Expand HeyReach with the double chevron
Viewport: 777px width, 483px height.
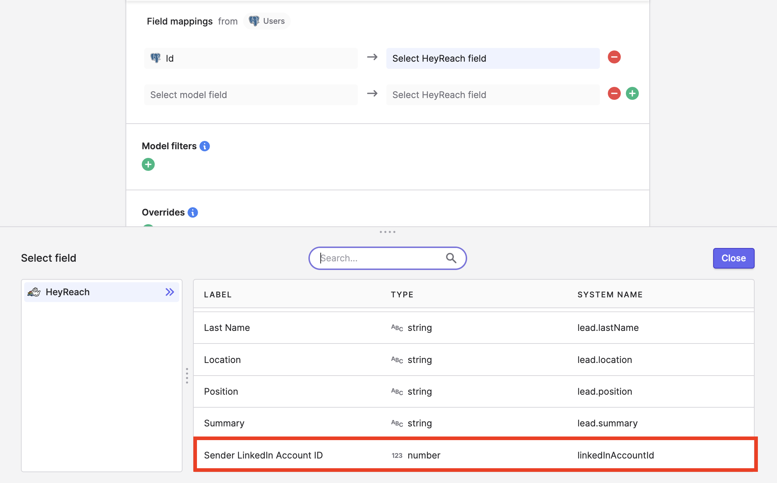click(170, 292)
